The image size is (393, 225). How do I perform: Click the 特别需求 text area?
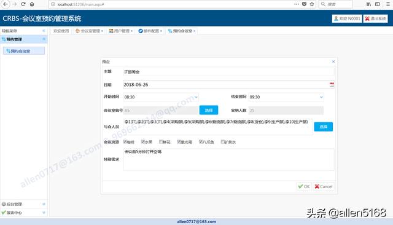pyautogui.click(x=228, y=160)
